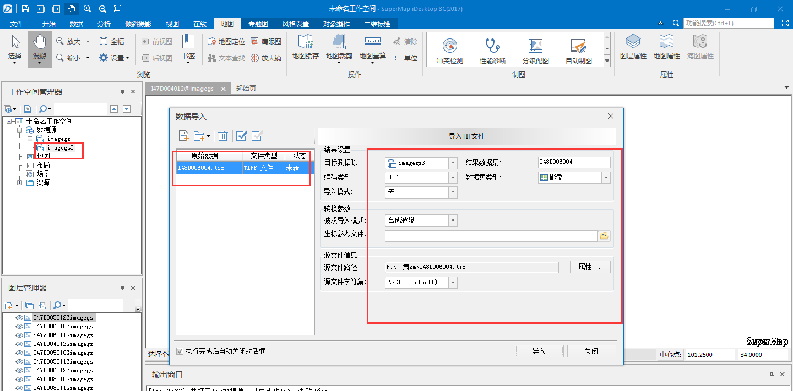Click the 坐标参考文件 path field
793x391 pixels.
(491, 236)
